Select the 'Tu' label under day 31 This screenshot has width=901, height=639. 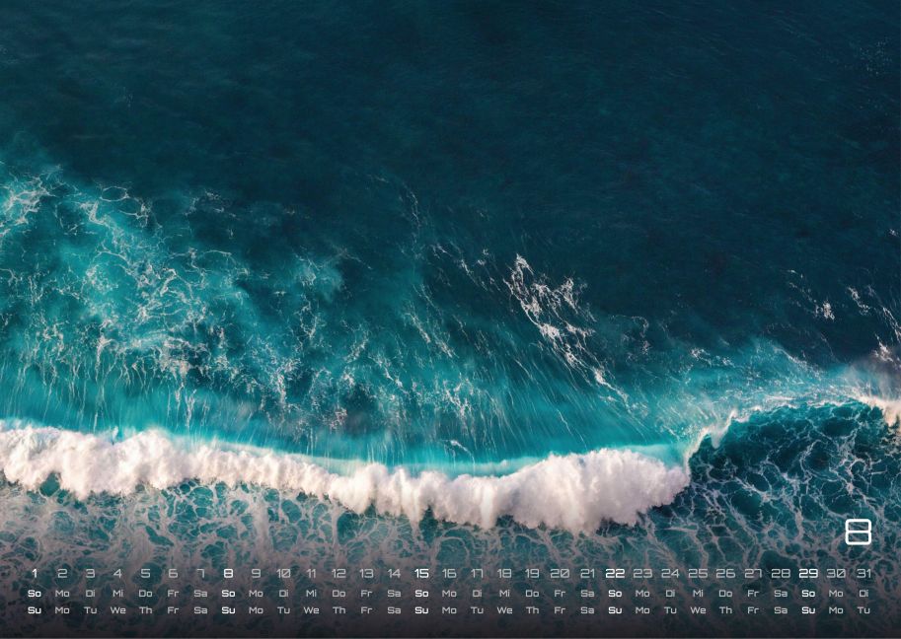pyautogui.click(x=863, y=610)
